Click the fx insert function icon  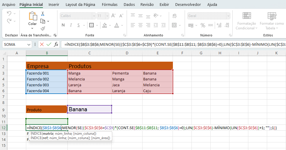click(56, 44)
